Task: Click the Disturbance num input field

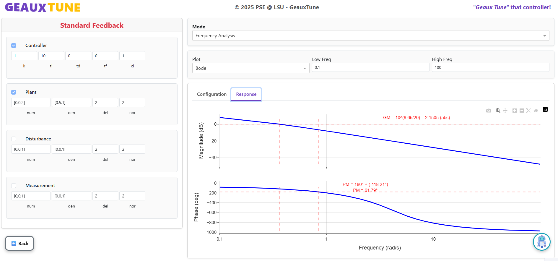Action: [31, 149]
